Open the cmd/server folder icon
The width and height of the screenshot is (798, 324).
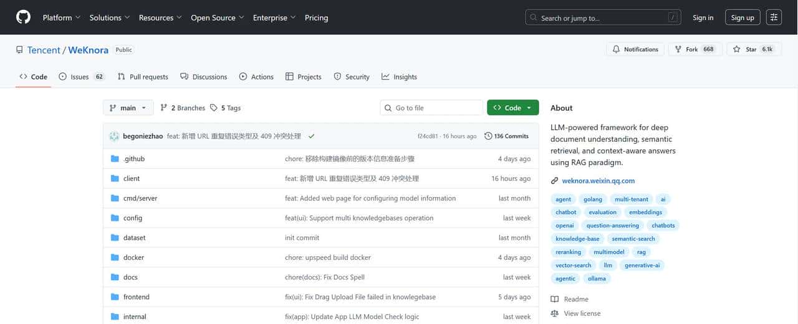click(115, 198)
